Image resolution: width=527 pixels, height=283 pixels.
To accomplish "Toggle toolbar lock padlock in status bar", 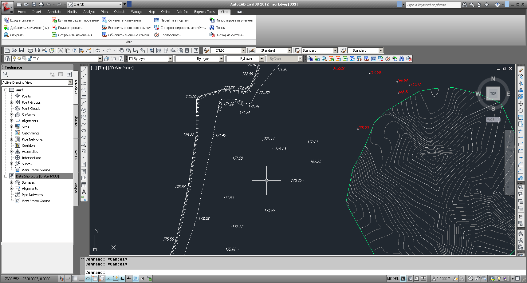I will click(477, 279).
